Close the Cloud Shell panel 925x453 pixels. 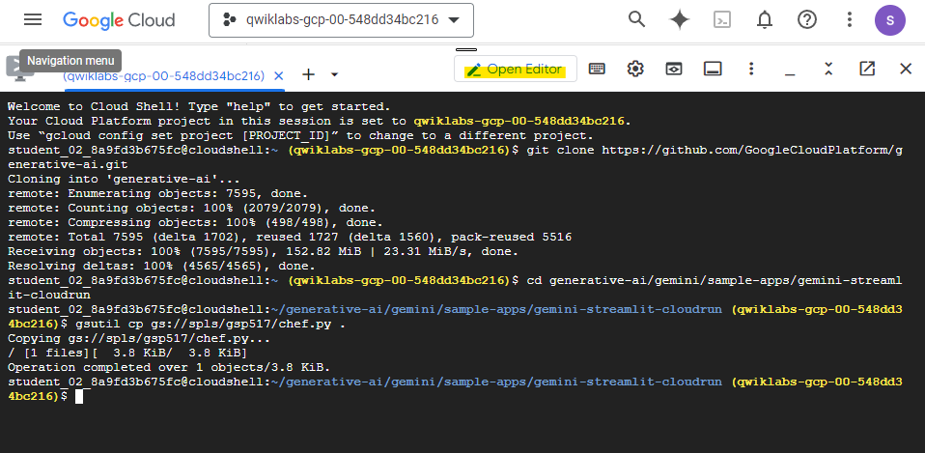(x=906, y=69)
